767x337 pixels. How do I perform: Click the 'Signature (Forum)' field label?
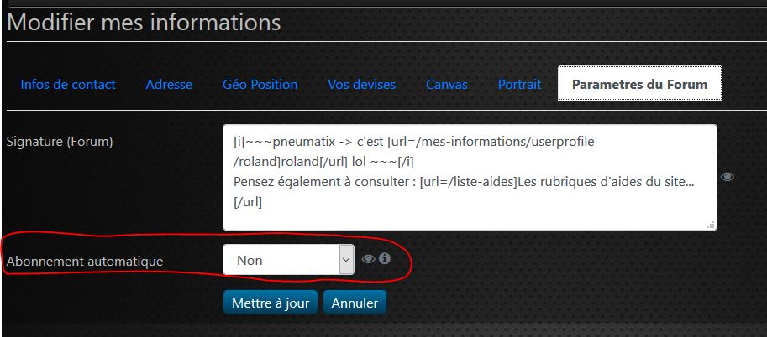tap(59, 141)
